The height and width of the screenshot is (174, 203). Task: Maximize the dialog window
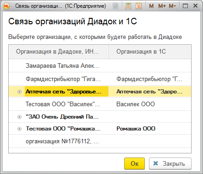point(186,6)
